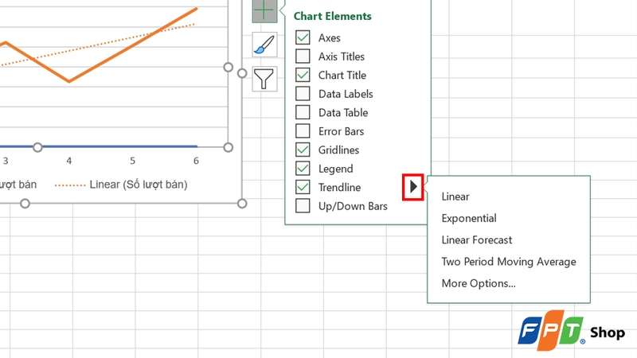Screen dimensions: 637x358
Task: Open More Options for trendlines
Action: pyautogui.click(x=478, y=283)
